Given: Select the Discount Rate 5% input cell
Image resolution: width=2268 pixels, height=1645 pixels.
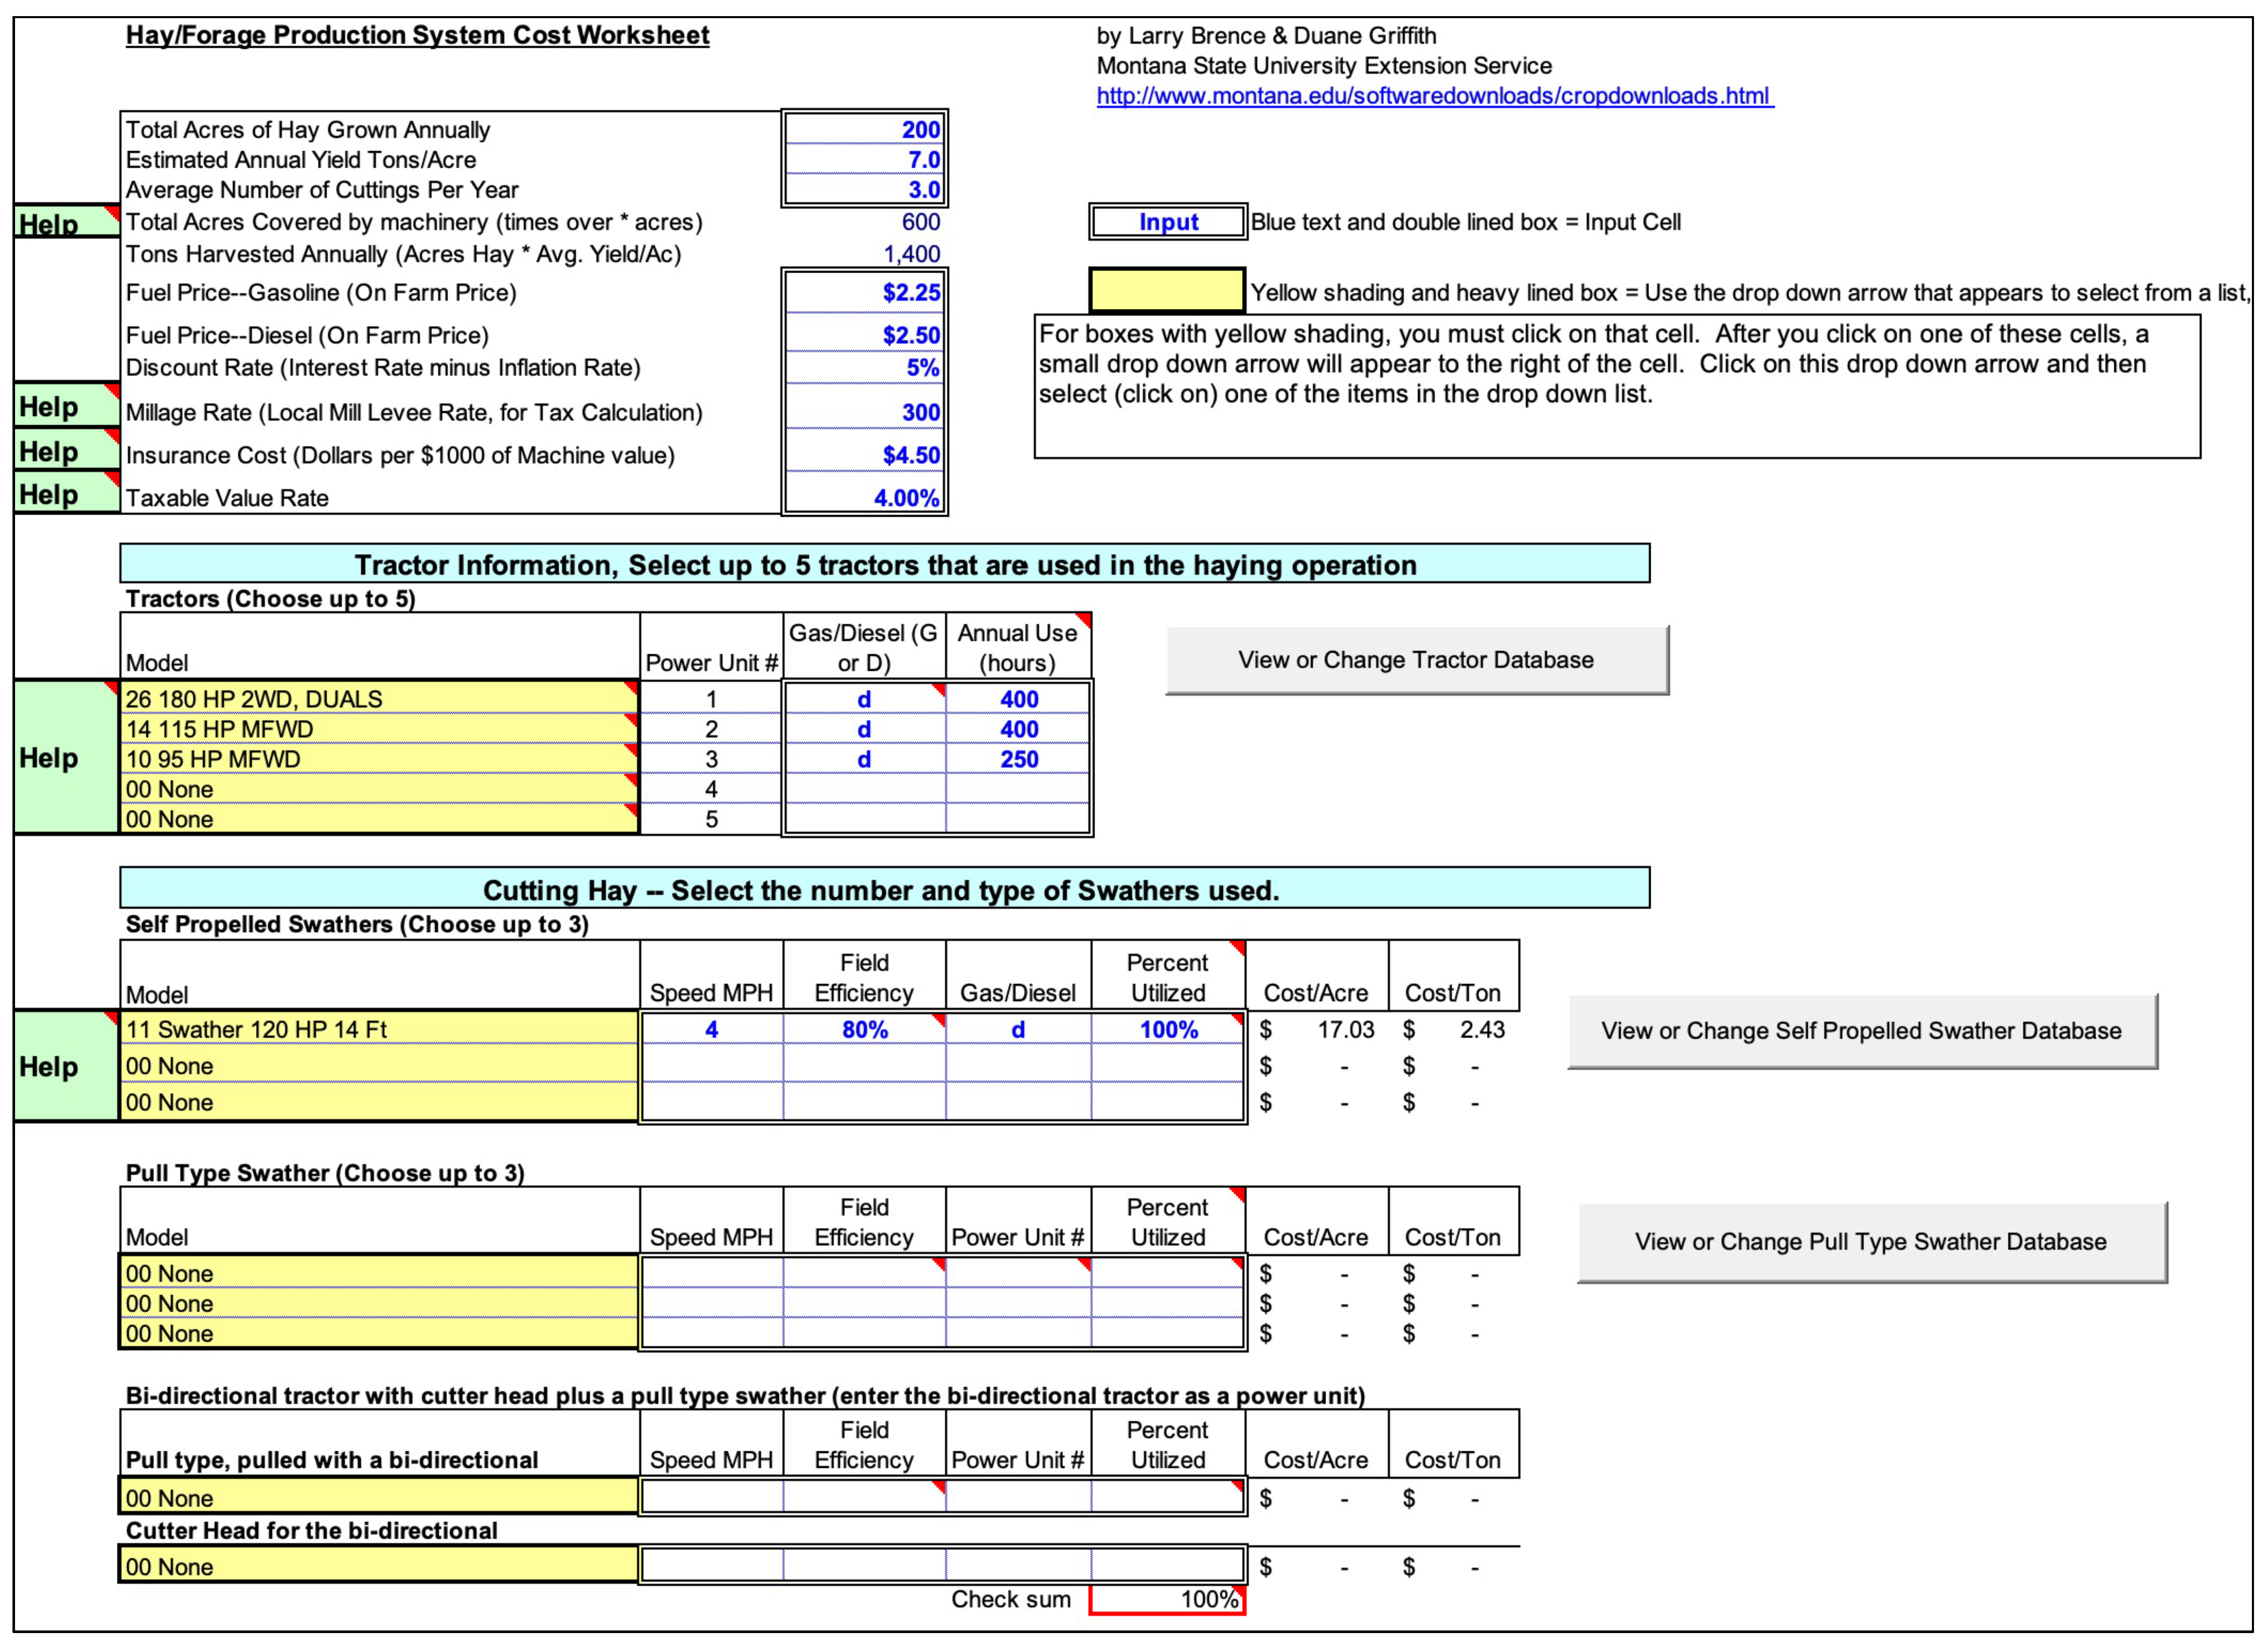Looking at the screenshot, I should click(x=864, y=368).
